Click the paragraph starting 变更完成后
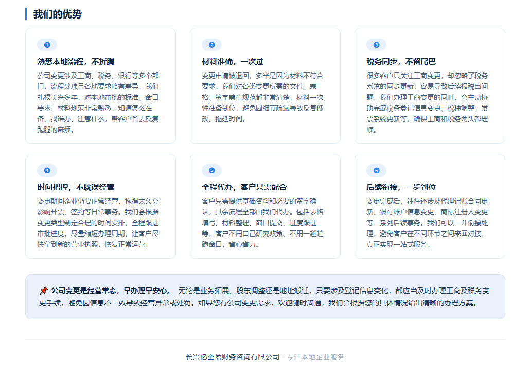Screen dimensions: 530x382 pos(427,223)
